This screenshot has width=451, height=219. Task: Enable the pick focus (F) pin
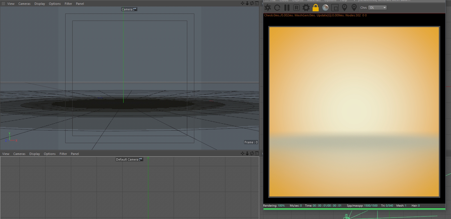345,8
